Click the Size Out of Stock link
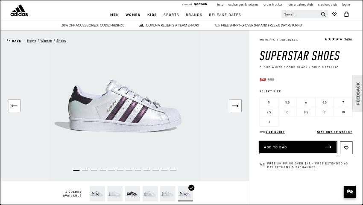 tap(334, 132)
